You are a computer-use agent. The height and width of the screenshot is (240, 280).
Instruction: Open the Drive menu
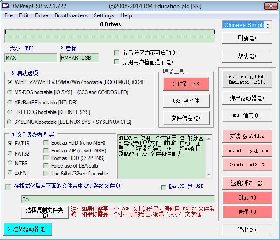click(42, 15)
